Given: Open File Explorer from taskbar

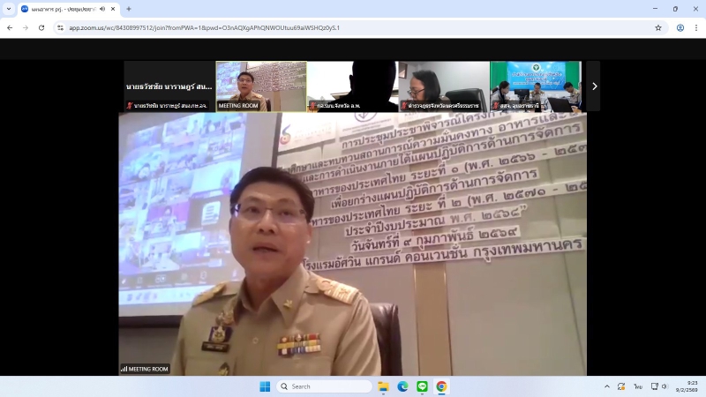Looking at the screenshot, I should pyautogui.click(x=383, y=386).
